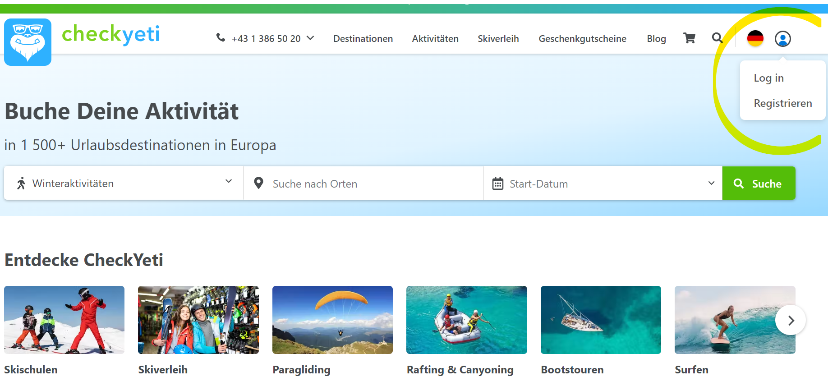Open the Skiverleih category image
Viewport: 828px width, 386px height.
pyautogui.click(x=198, y=320)
